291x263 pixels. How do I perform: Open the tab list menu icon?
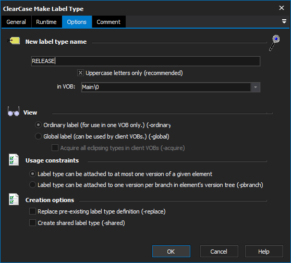click(284, 21)
